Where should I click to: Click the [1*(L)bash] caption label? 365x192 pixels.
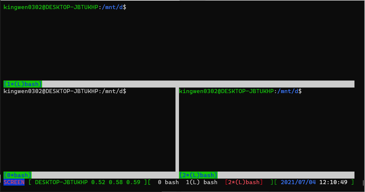click(23, 84)
